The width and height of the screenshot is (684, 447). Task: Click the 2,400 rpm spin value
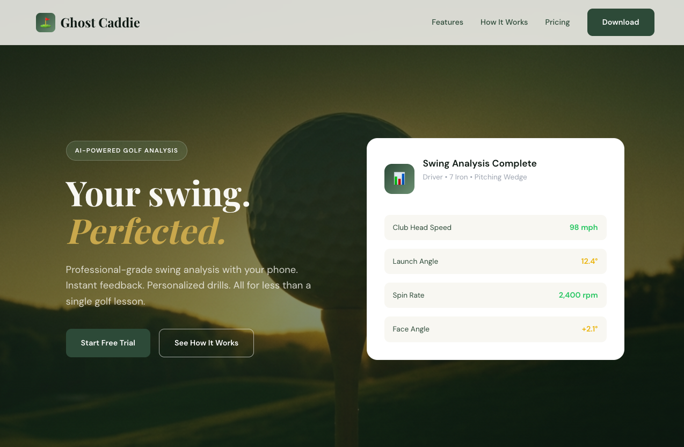click(x=578, y=295)
